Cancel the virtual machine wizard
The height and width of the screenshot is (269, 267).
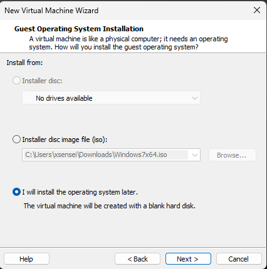tap(239, 259)
